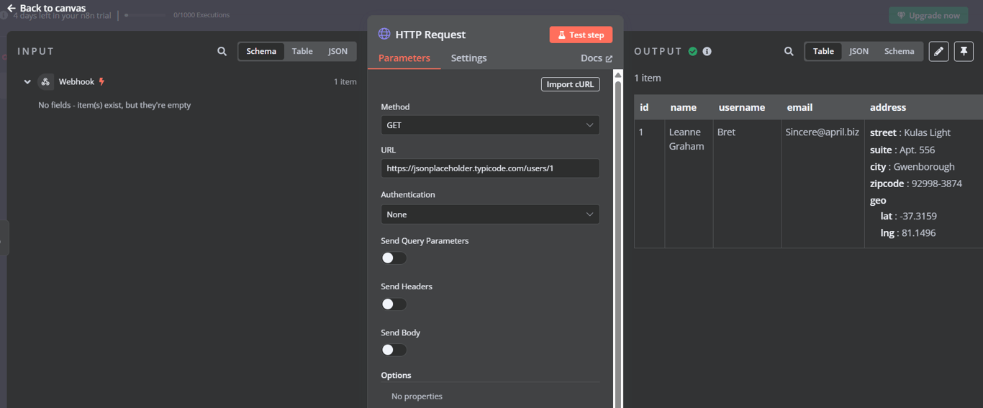Click the input panel search magnifier icon
983x408 pixels.
[222, 52]
